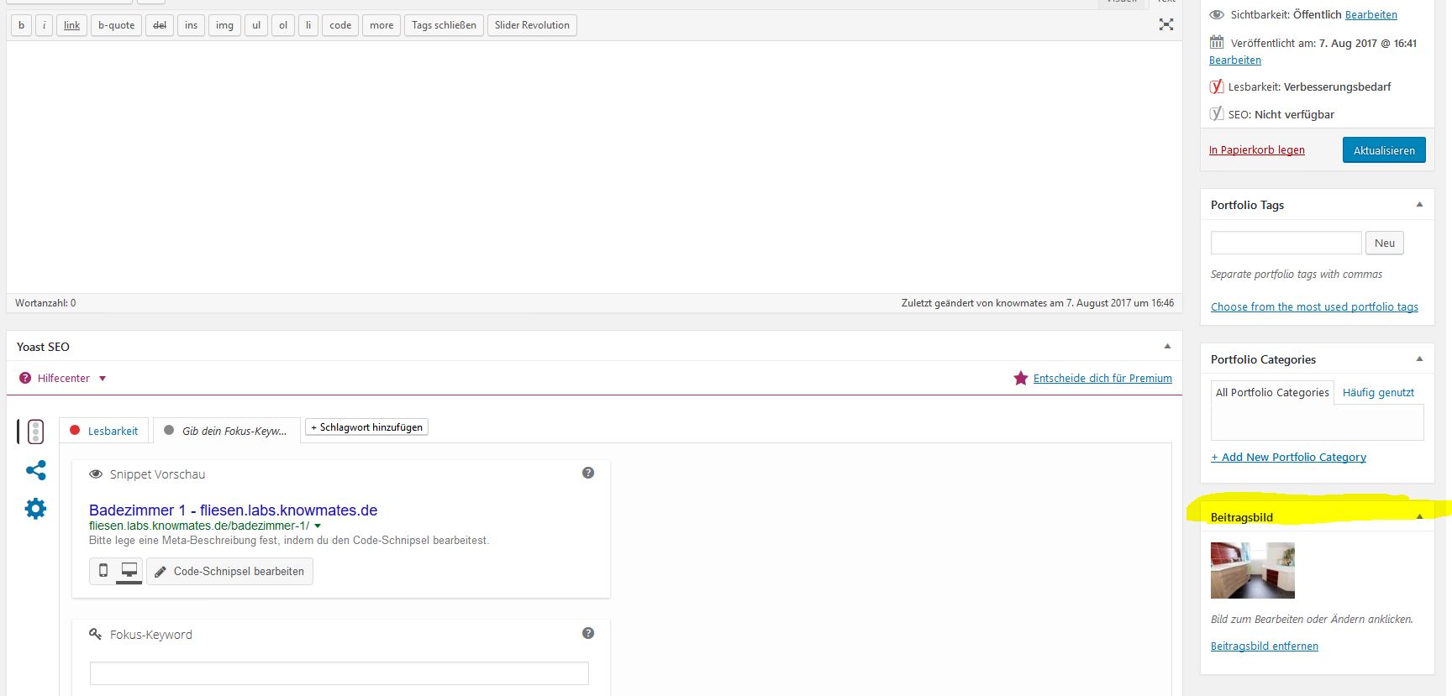
Task: Edit visibility via Bearbeiten next to Öffentlich
Action: pos(1370,14)
